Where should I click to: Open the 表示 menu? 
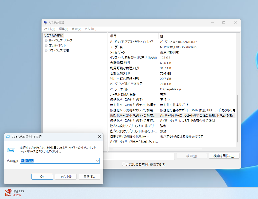coord(76,29)
